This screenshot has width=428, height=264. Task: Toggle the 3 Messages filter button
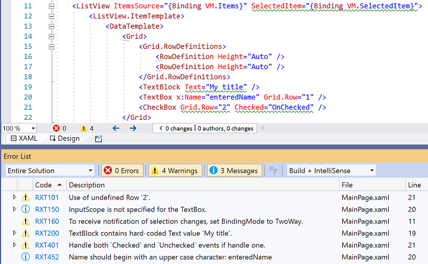[x=235, y=170]
